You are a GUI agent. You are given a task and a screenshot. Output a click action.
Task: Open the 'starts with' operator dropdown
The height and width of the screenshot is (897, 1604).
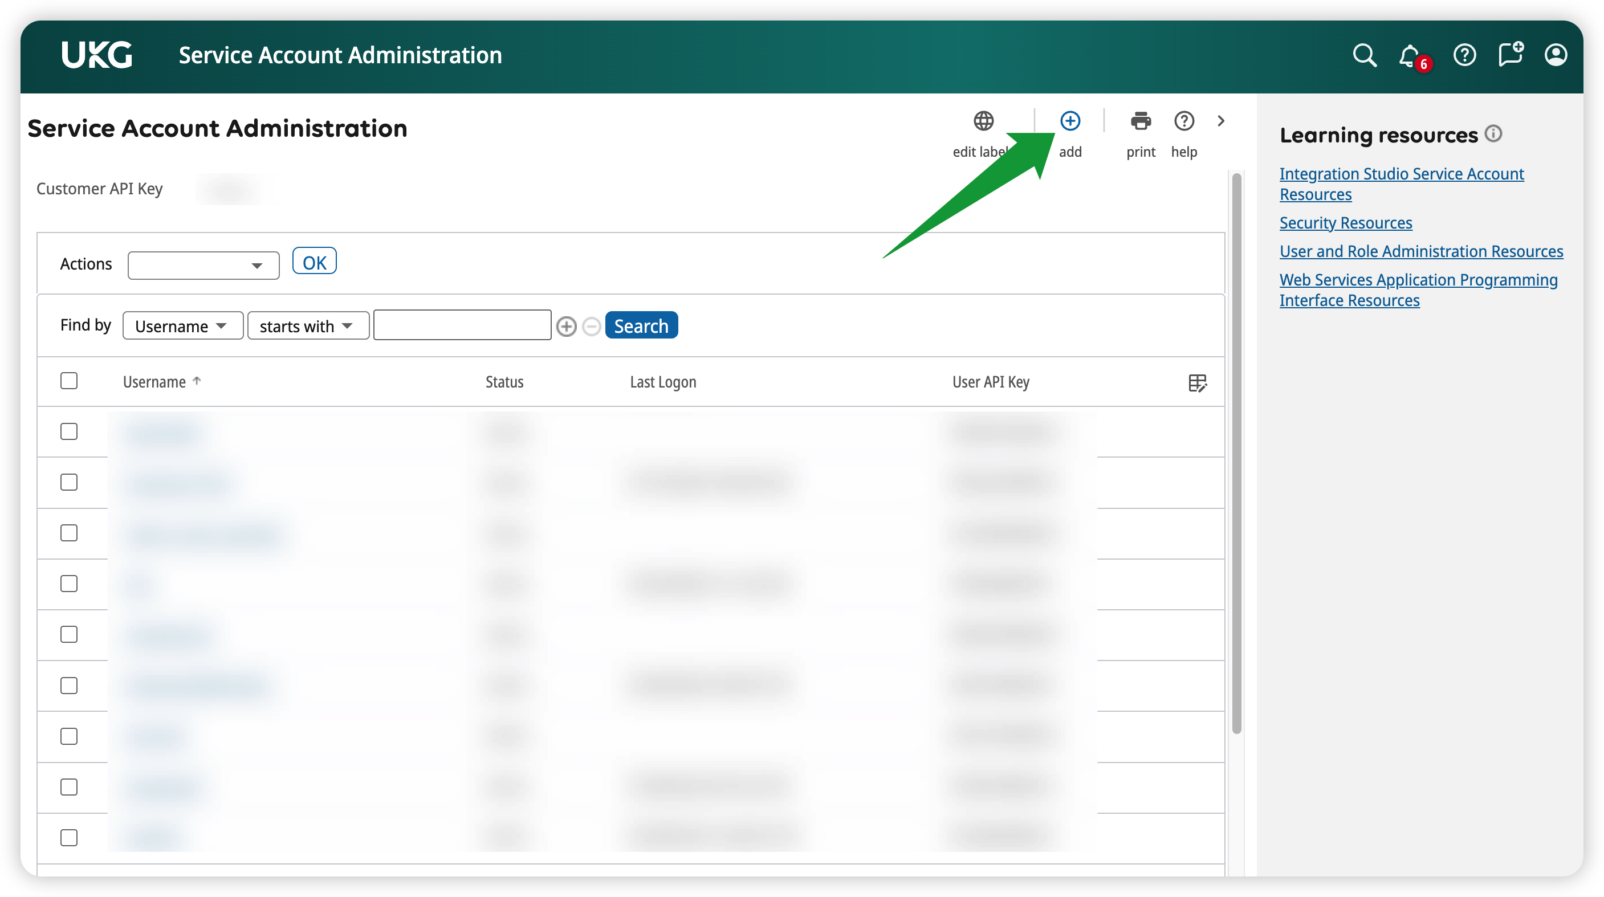point(308,326)
